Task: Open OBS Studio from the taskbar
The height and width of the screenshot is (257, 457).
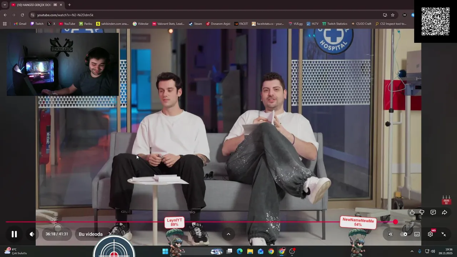Action: 292,251
